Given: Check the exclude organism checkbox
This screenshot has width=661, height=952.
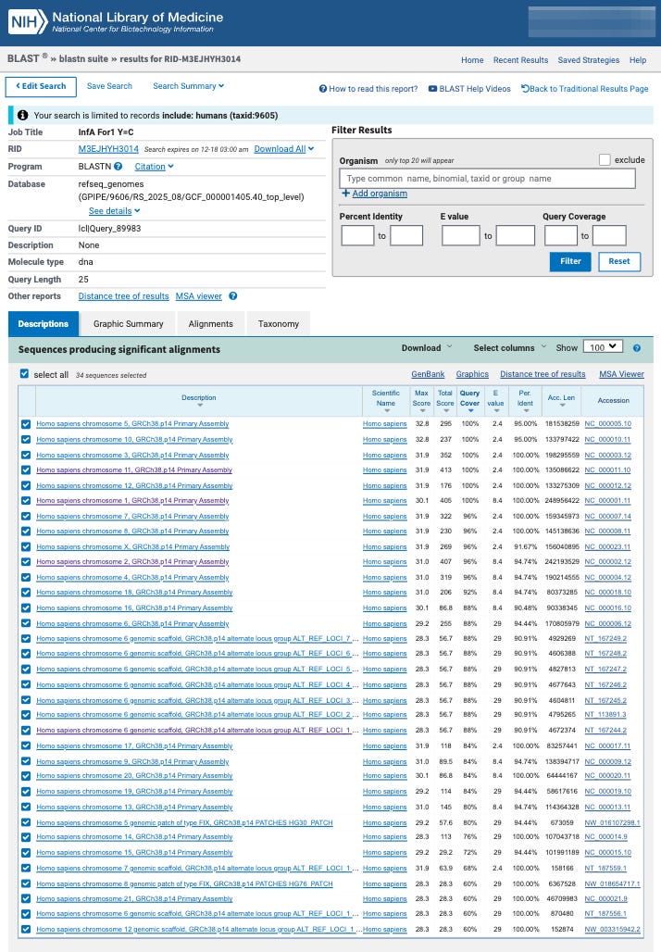Looking at the screenshot, I should [605, 159].
